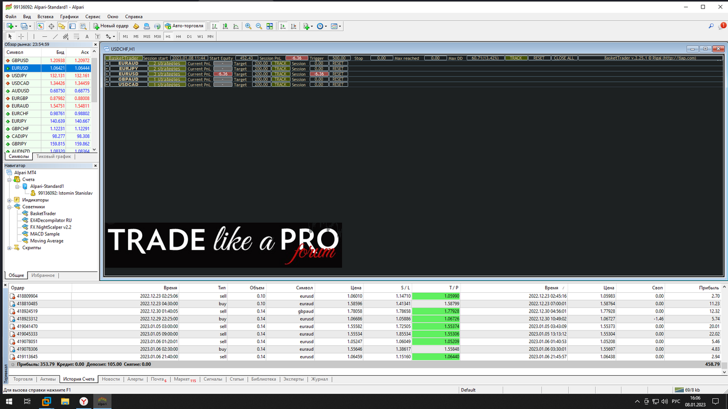The image size is (728, 409).
Task: Open the Windows Start menu
Action: (x=9, y=402)
